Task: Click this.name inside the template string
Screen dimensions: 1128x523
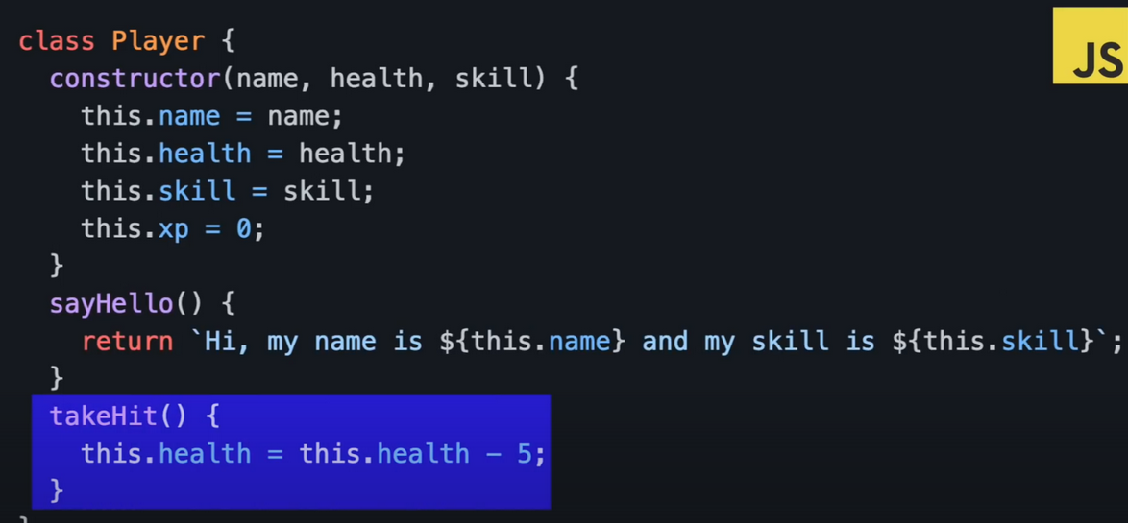Action: (x=541, y=342)
